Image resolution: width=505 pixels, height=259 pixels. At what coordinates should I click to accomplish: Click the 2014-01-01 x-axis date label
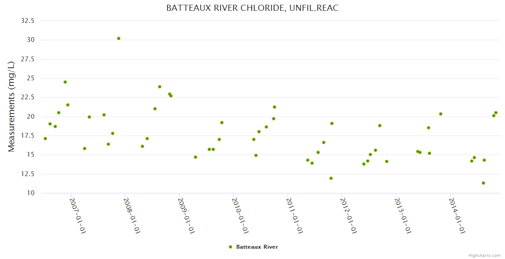point(457,216)
